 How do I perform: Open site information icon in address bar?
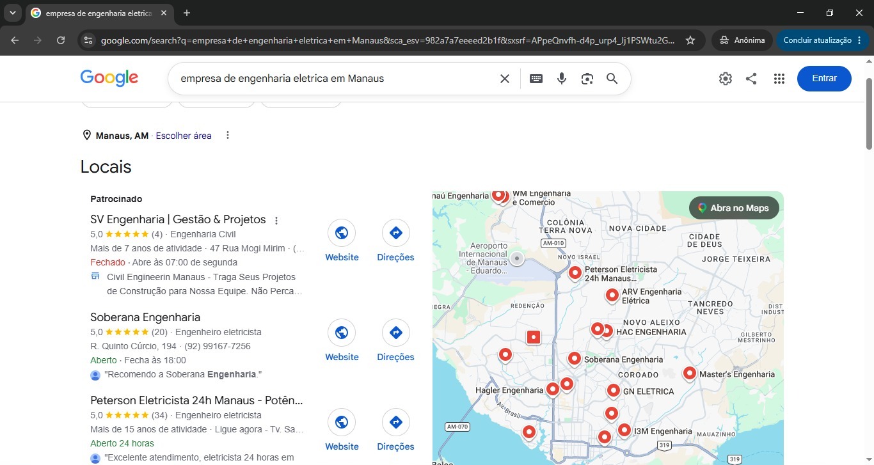88,40
